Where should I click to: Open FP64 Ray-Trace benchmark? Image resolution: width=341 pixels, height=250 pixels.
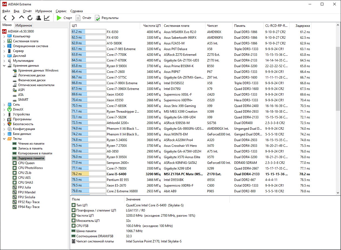point(29,207)
